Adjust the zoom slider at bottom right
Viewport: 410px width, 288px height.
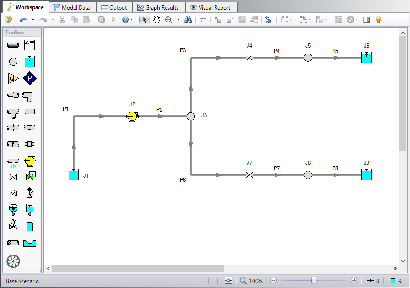(313, 280)
